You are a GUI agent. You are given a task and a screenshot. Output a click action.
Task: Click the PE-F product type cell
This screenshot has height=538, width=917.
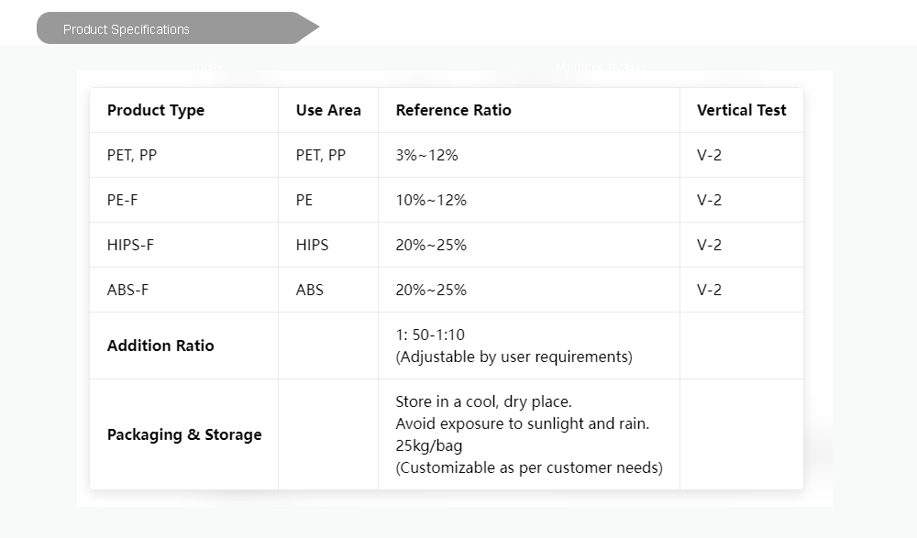click(123, 200)
